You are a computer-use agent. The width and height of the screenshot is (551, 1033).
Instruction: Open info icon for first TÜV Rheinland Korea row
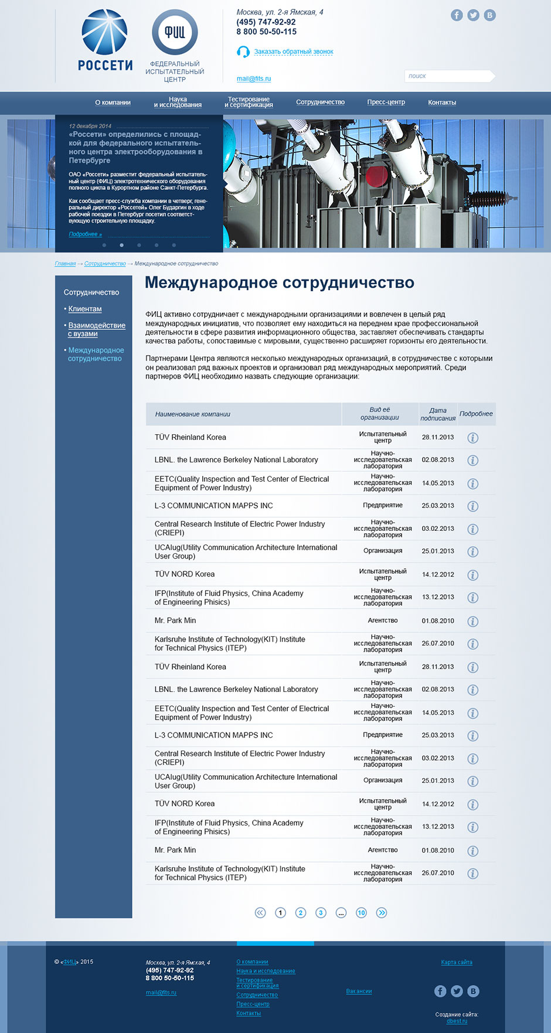pos(472,438)
